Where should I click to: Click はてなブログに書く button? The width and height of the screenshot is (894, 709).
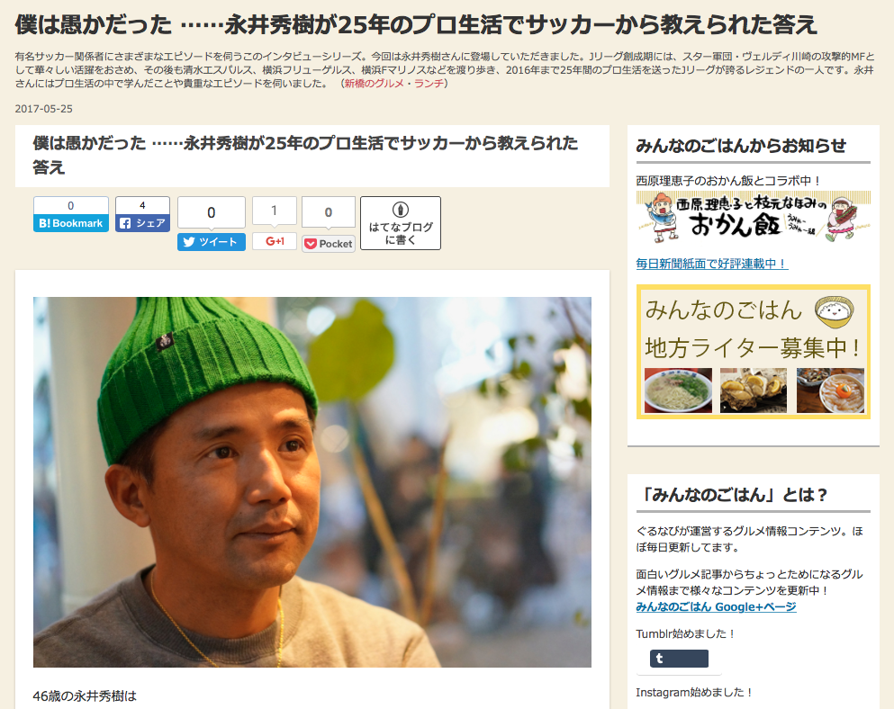pyautogui.click(x=401, y=223)
